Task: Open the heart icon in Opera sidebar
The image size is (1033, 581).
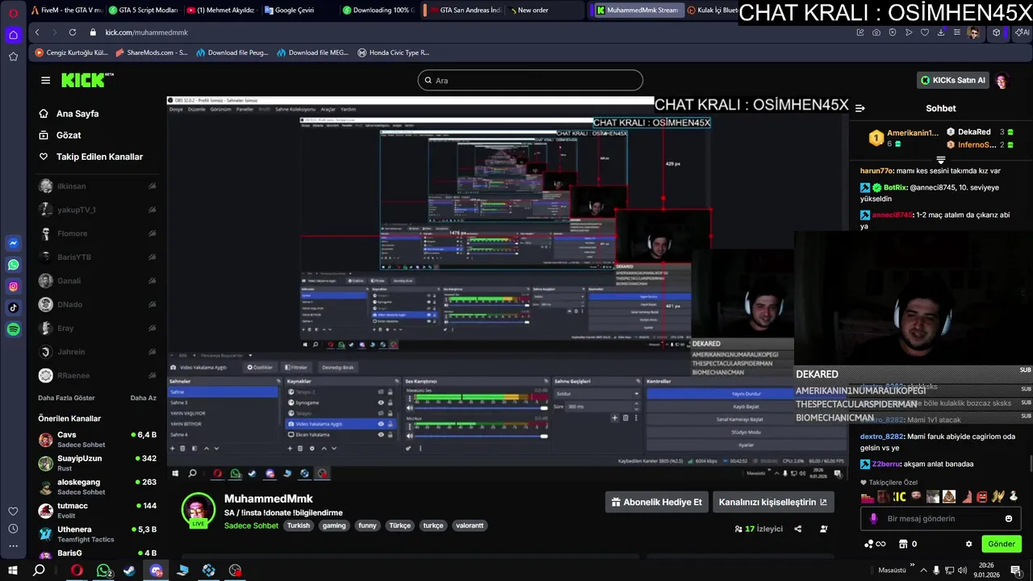Action: click(13, 511)
